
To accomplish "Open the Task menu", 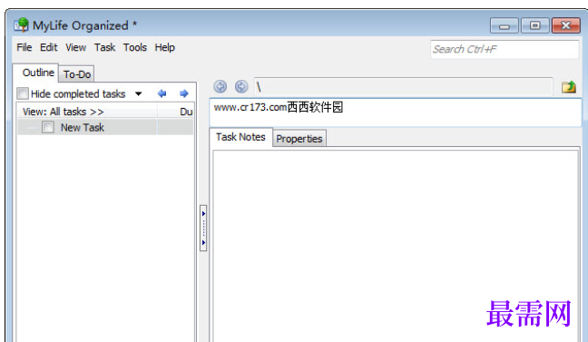I will pyautogui.click(x=104, y=47).
